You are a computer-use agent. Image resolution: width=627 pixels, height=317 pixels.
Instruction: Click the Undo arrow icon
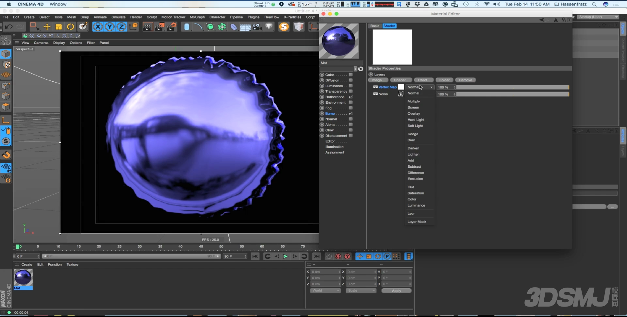8,27
